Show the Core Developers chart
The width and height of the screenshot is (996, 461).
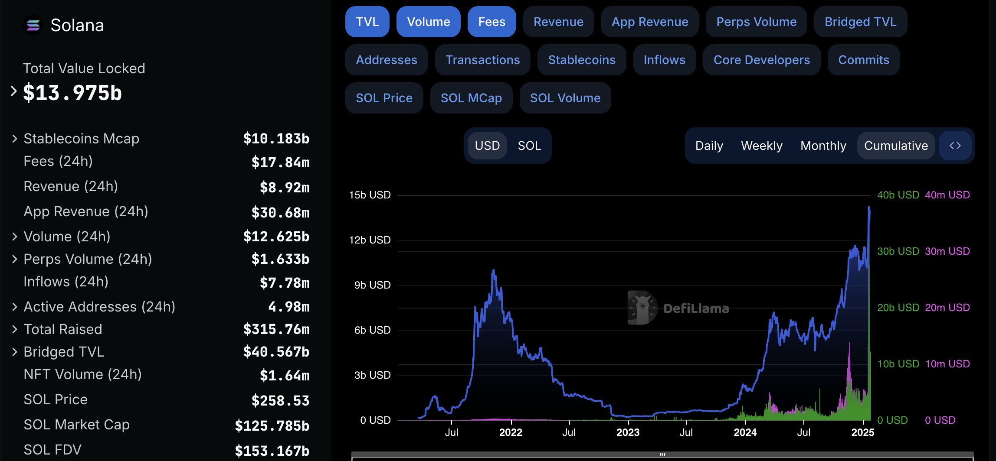point(761,60)
